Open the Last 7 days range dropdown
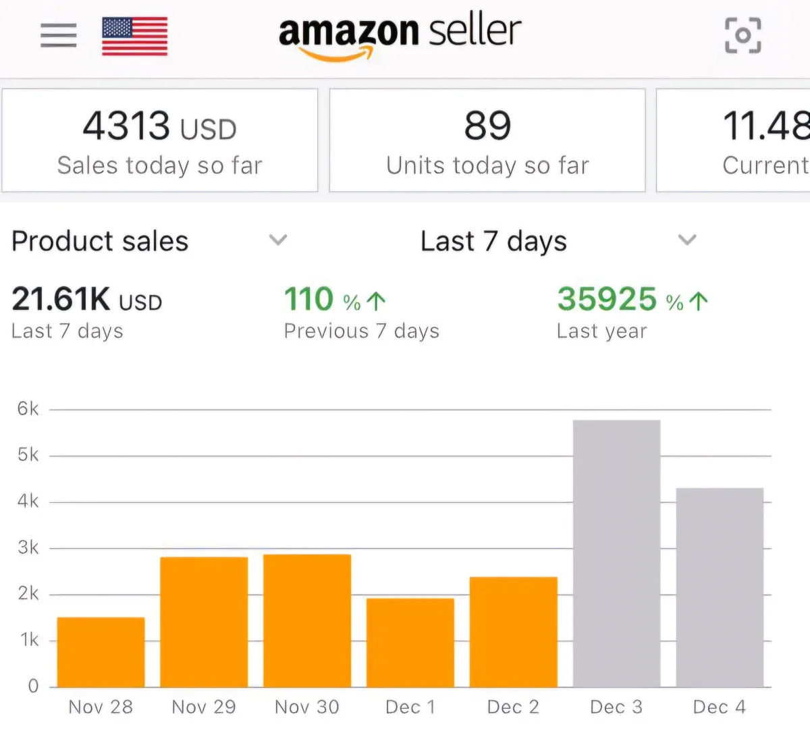The image size is (810, 733). tap(686, 240)
